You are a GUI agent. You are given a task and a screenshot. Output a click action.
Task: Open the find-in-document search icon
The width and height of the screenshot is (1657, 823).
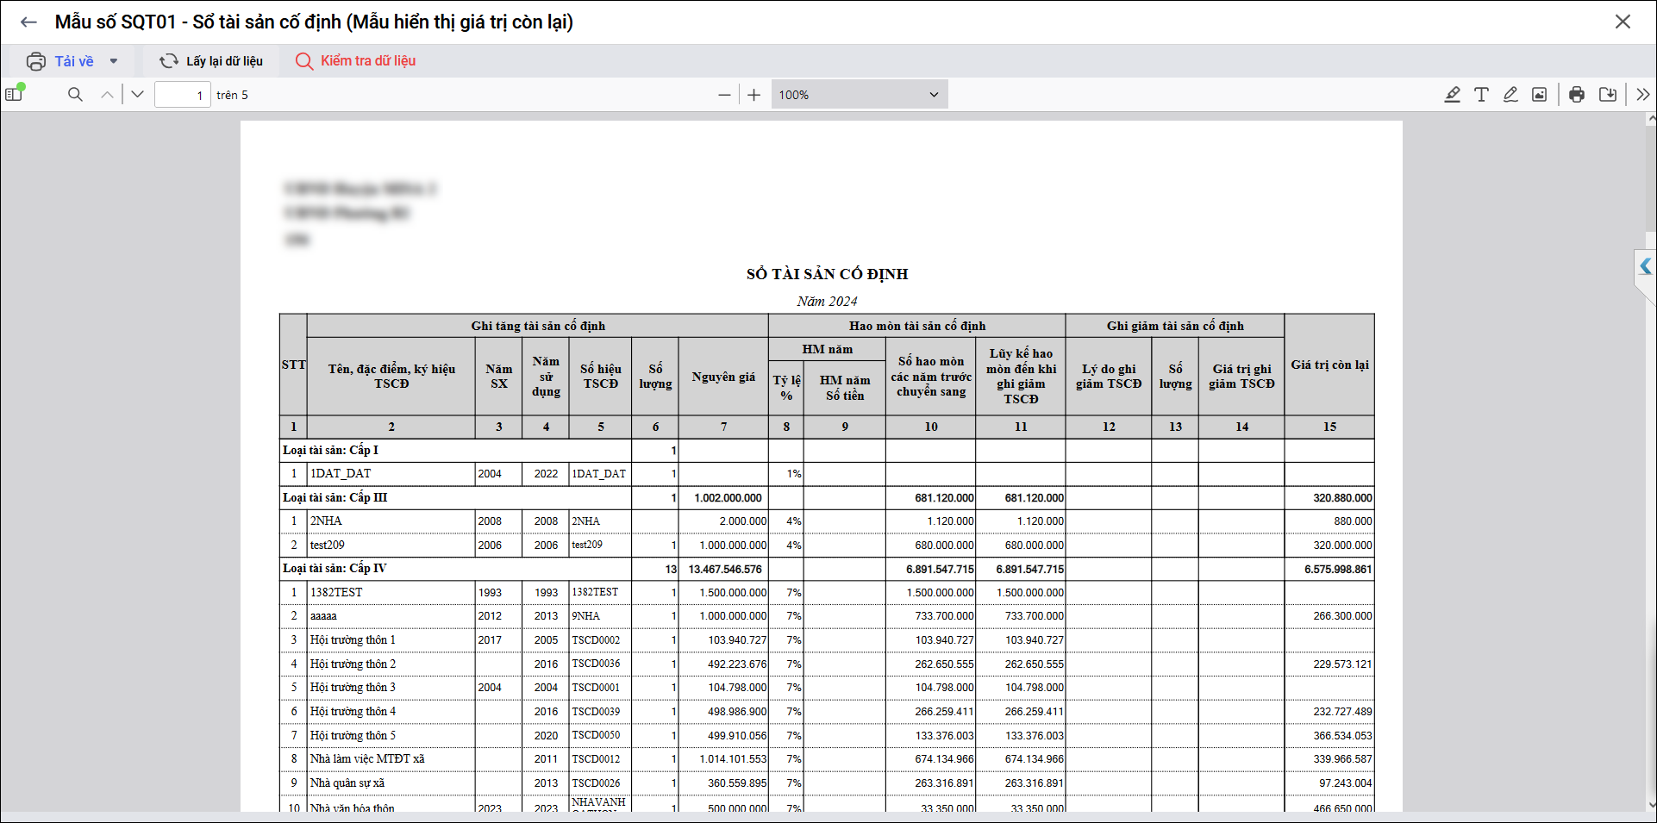(x=75, y=95)
